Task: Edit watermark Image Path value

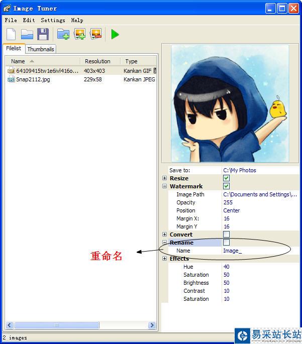Action: [260, 194]
